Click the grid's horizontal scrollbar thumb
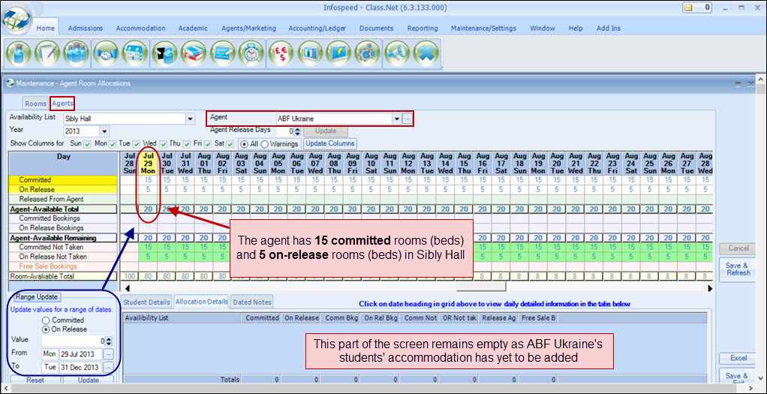The height and width of the screenshot is (394, 767). [480, 287]
